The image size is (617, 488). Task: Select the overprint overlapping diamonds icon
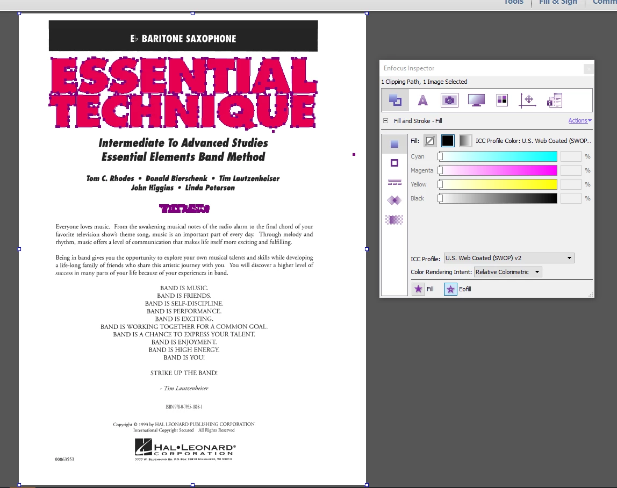(x=394, y=200)
